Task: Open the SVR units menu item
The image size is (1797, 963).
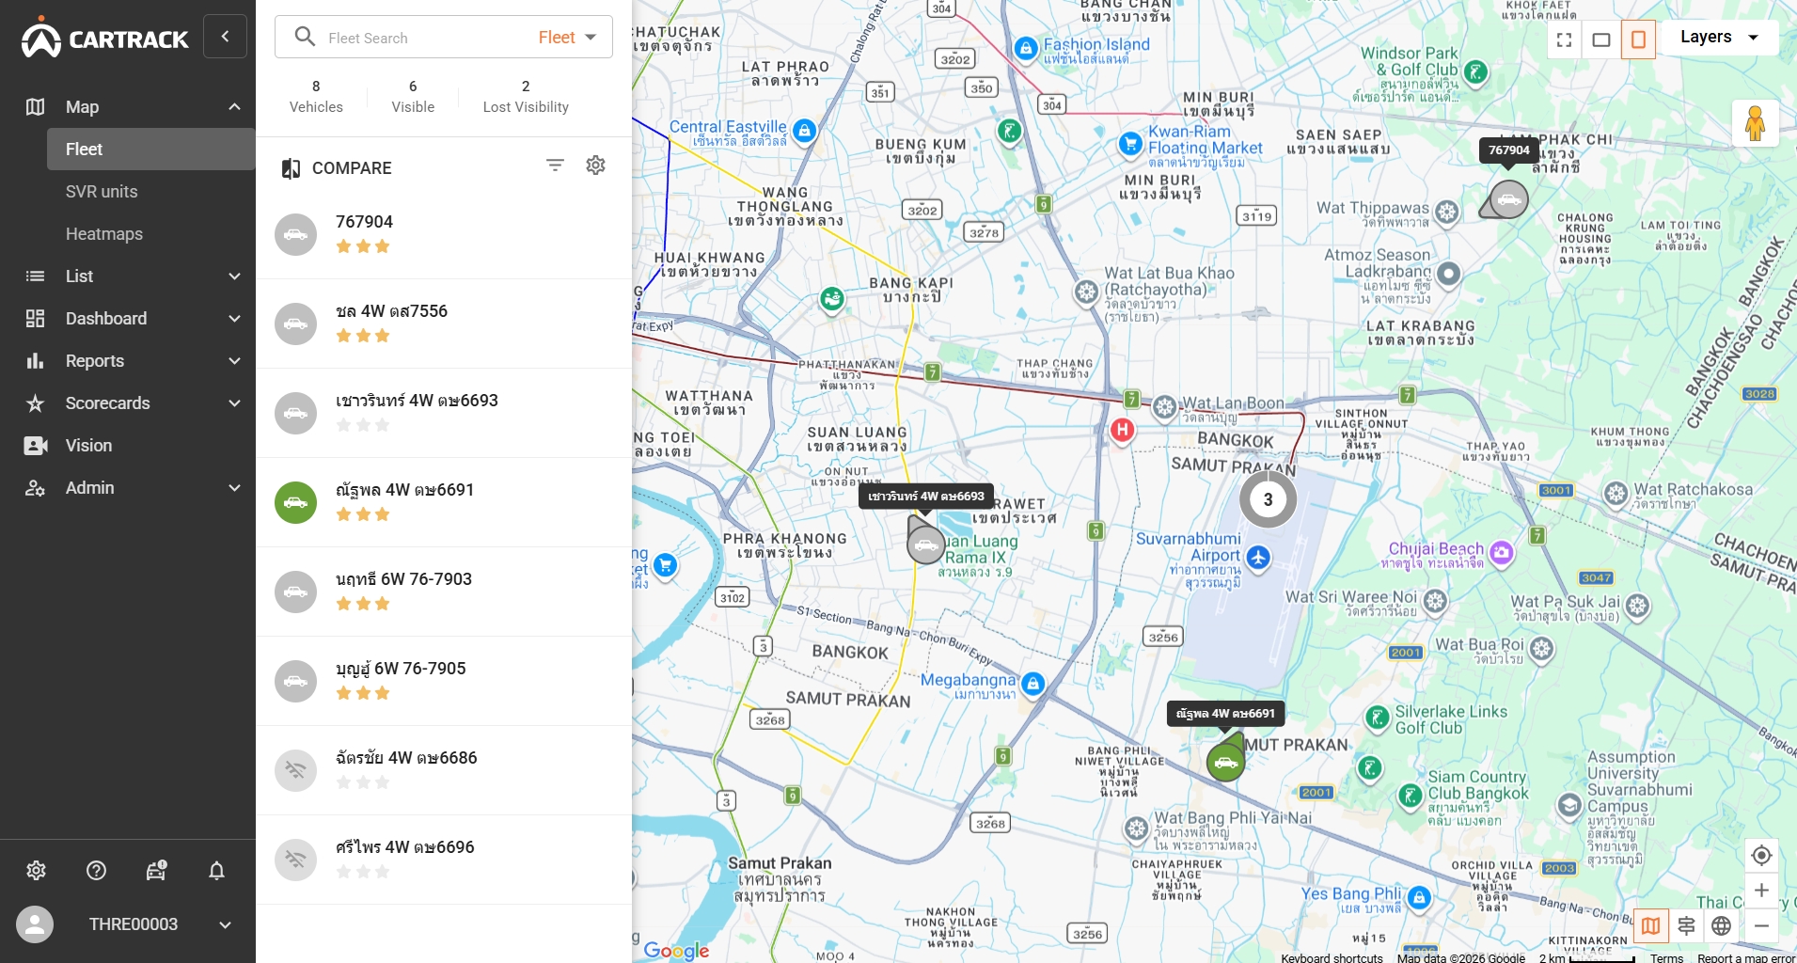Action: pyautogui.click(x=102, y=192)
